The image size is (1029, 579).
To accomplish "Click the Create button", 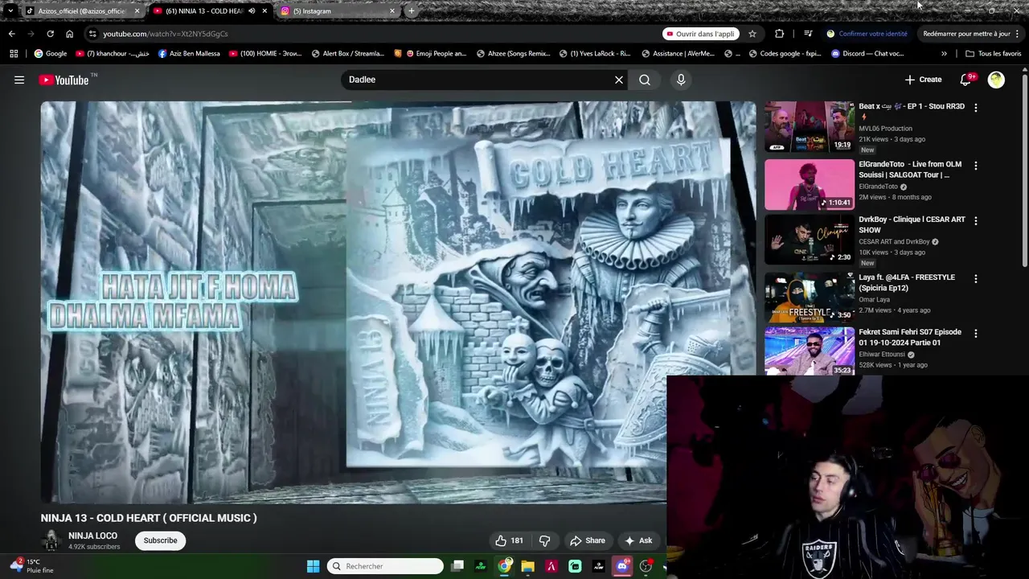I will coord(923,80).
